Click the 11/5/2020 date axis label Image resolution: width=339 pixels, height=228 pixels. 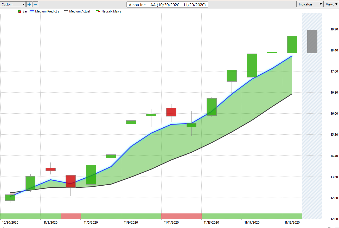tap(91, 223)
